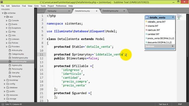Change Tab Size 4 setting
Image resolution: width=189 pixels, height=106 pixels.
click(x=163, y=104)
